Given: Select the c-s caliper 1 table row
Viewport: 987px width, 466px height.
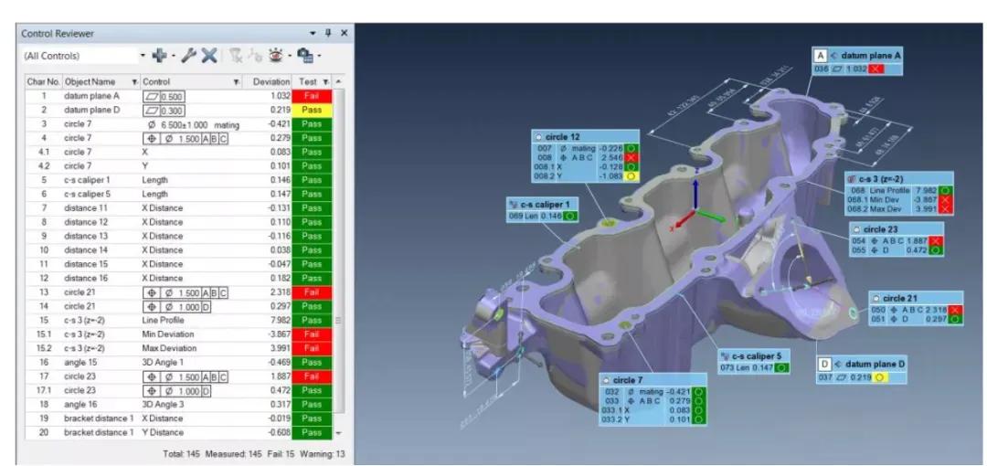Looking at the screenshot, I should coord(178,180).
